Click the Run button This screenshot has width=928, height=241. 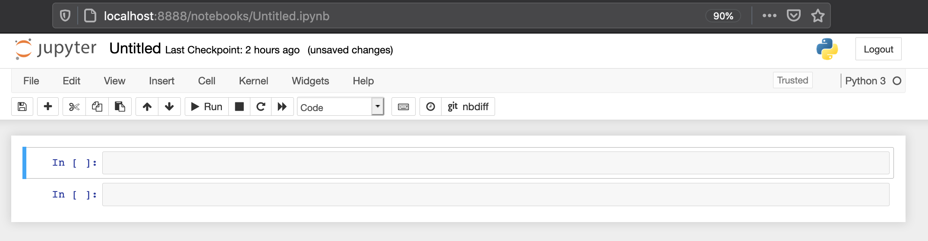click(207, 107)
